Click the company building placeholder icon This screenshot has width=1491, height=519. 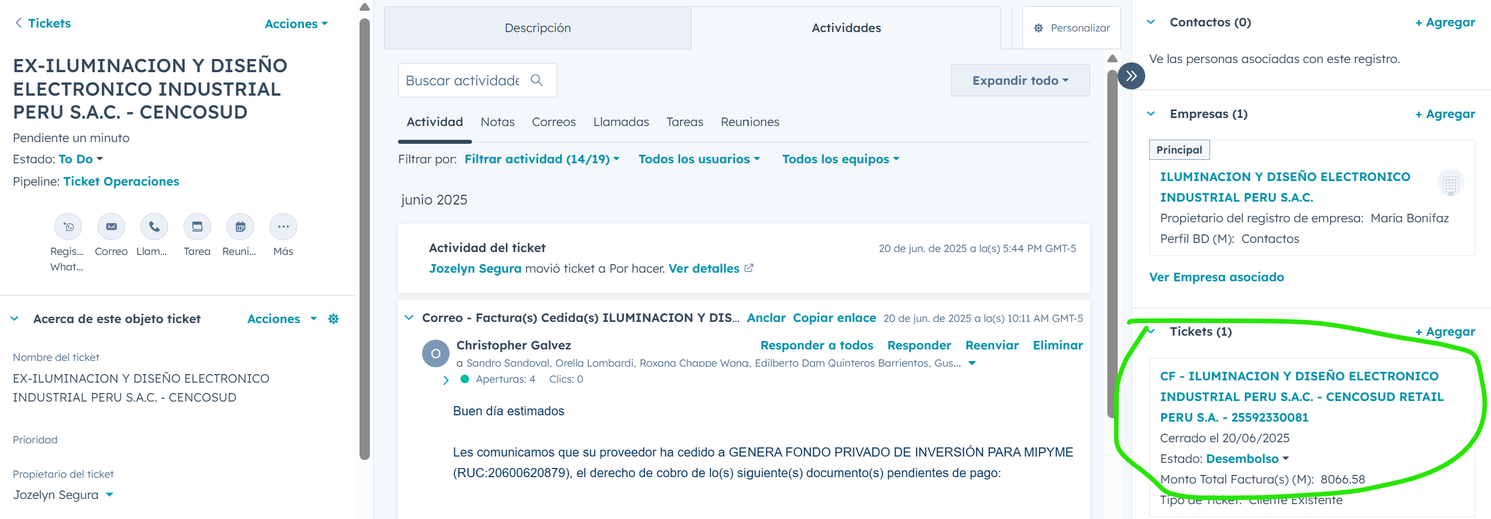1450,183
